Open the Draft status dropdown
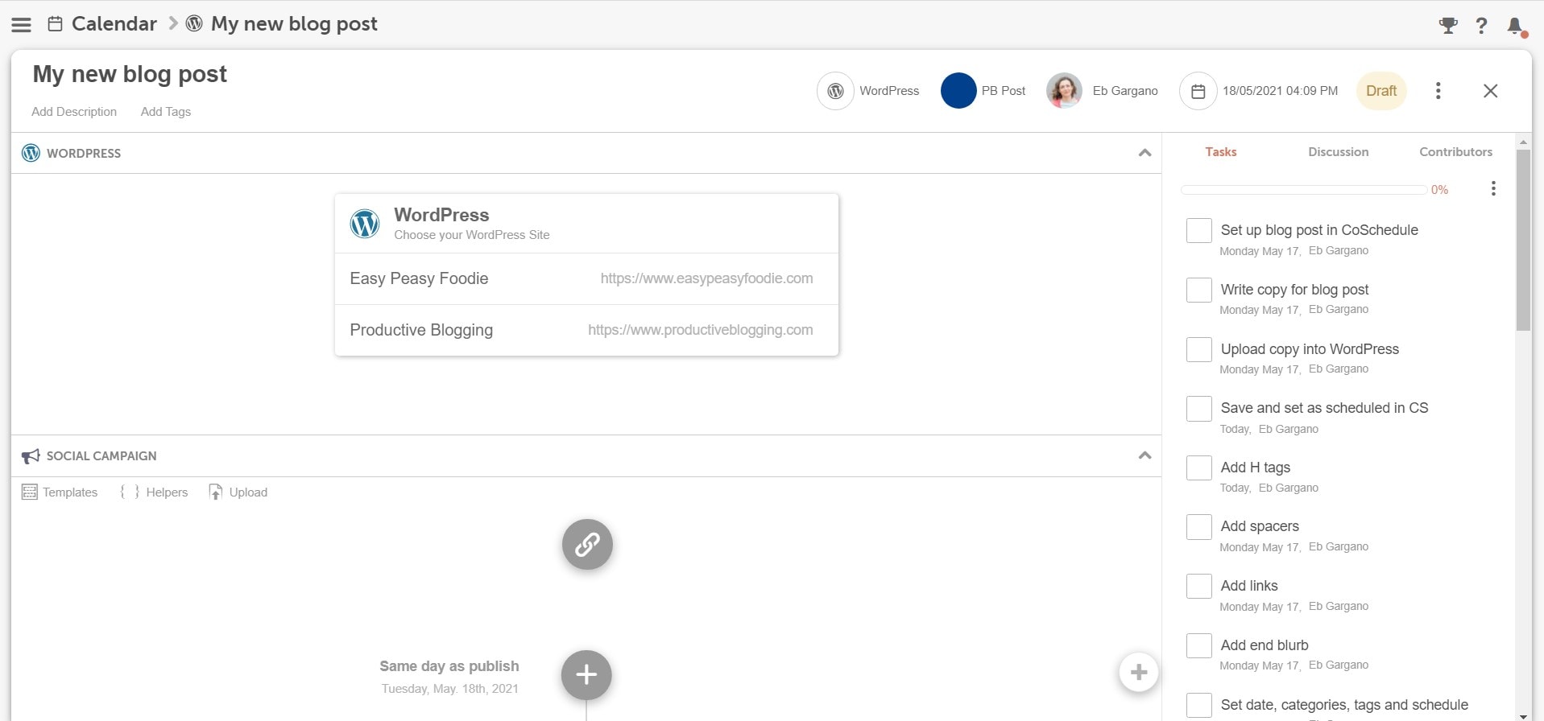 [x=1381, y=91]
